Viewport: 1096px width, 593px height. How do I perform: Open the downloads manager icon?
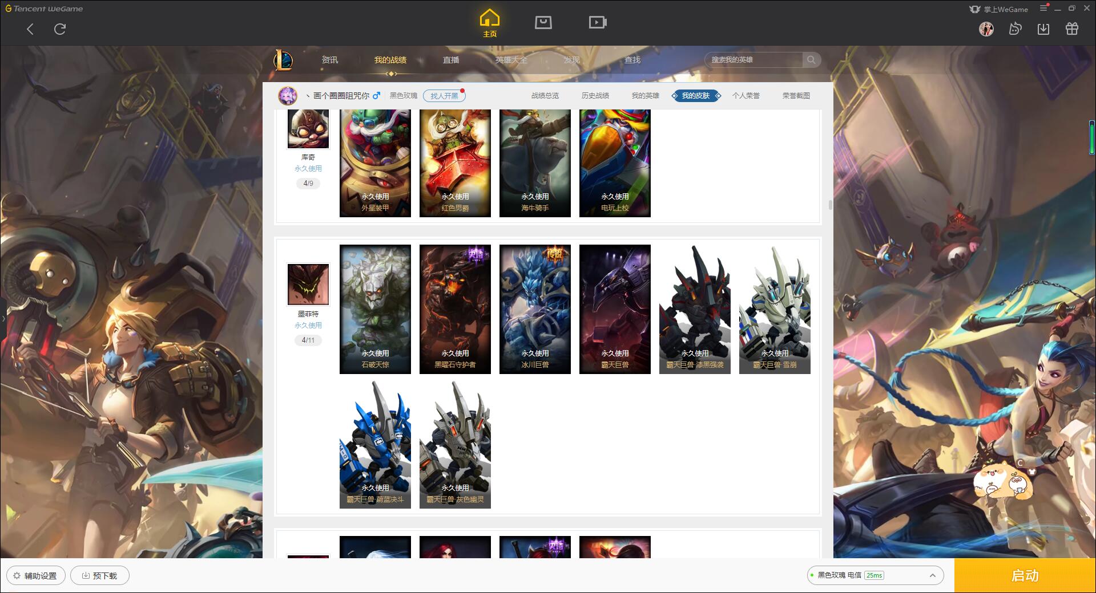pyautogui.click(x=1043, y=29)
